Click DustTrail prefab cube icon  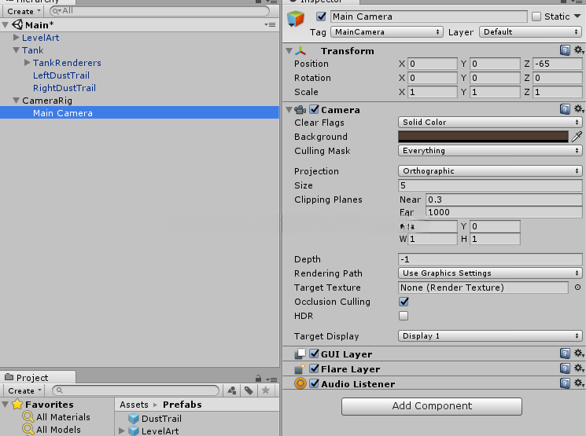tap(134, 419)
